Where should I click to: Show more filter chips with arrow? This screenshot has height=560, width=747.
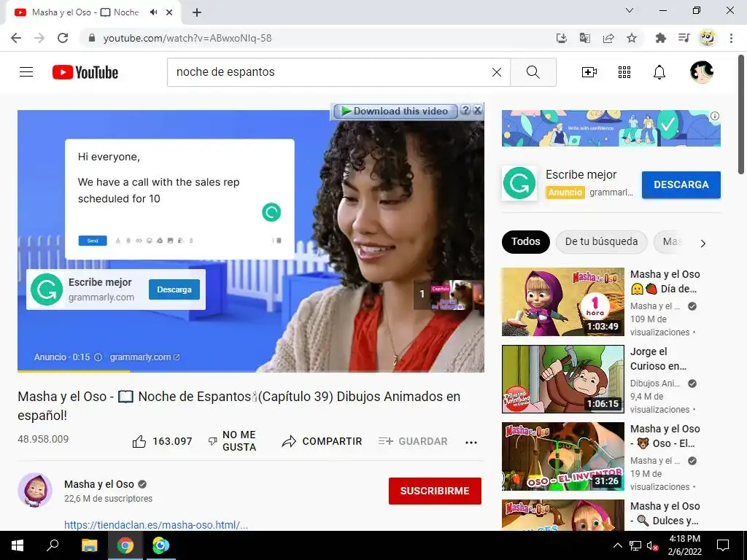pyautogui.click(x=703, y=244)
